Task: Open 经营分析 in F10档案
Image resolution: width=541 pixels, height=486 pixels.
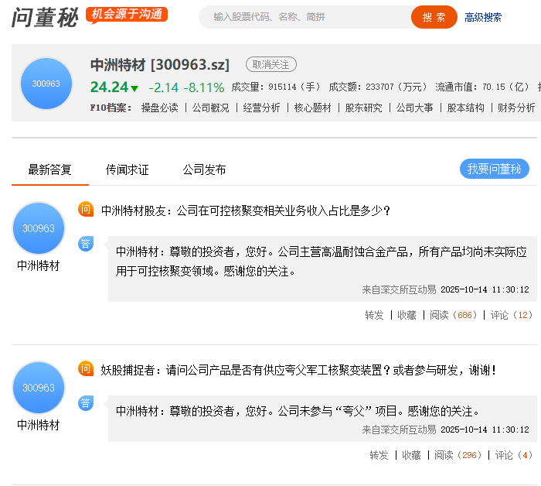Action: coord(261,108)
